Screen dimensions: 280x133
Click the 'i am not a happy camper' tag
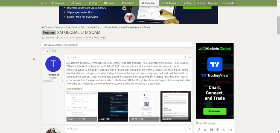pos(95,38)
